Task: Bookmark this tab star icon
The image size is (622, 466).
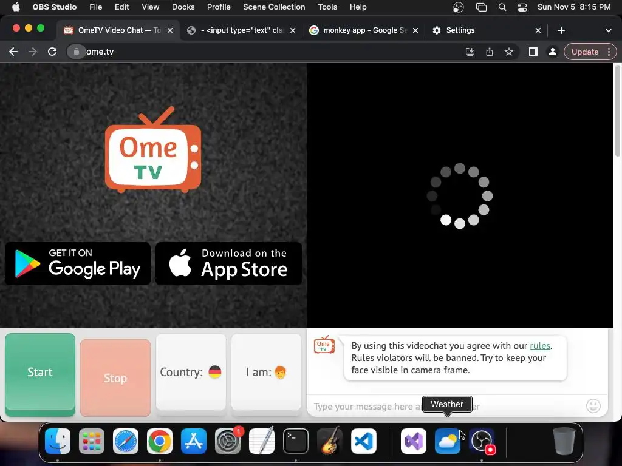Action: (509, 52)
